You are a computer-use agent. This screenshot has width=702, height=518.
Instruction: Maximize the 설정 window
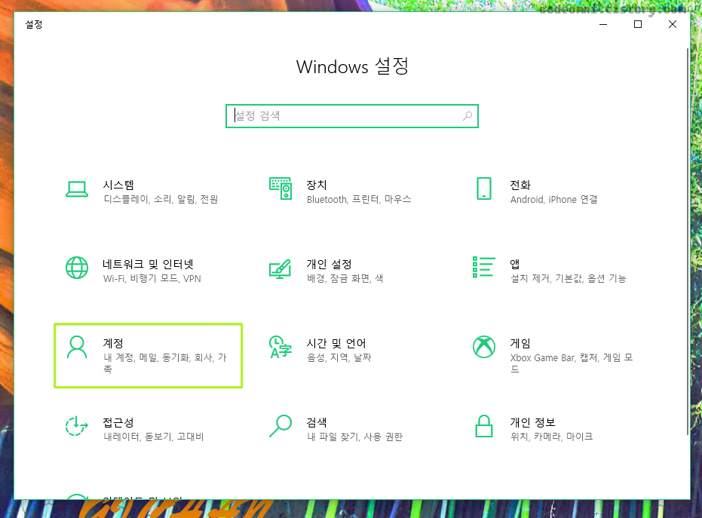click(x=638, y=24)
